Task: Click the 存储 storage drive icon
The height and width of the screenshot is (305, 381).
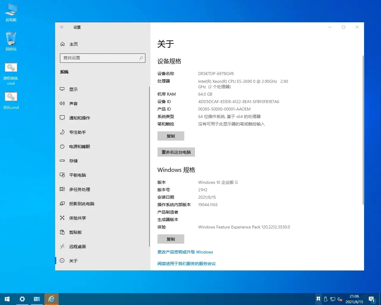Action: (62, 161)
